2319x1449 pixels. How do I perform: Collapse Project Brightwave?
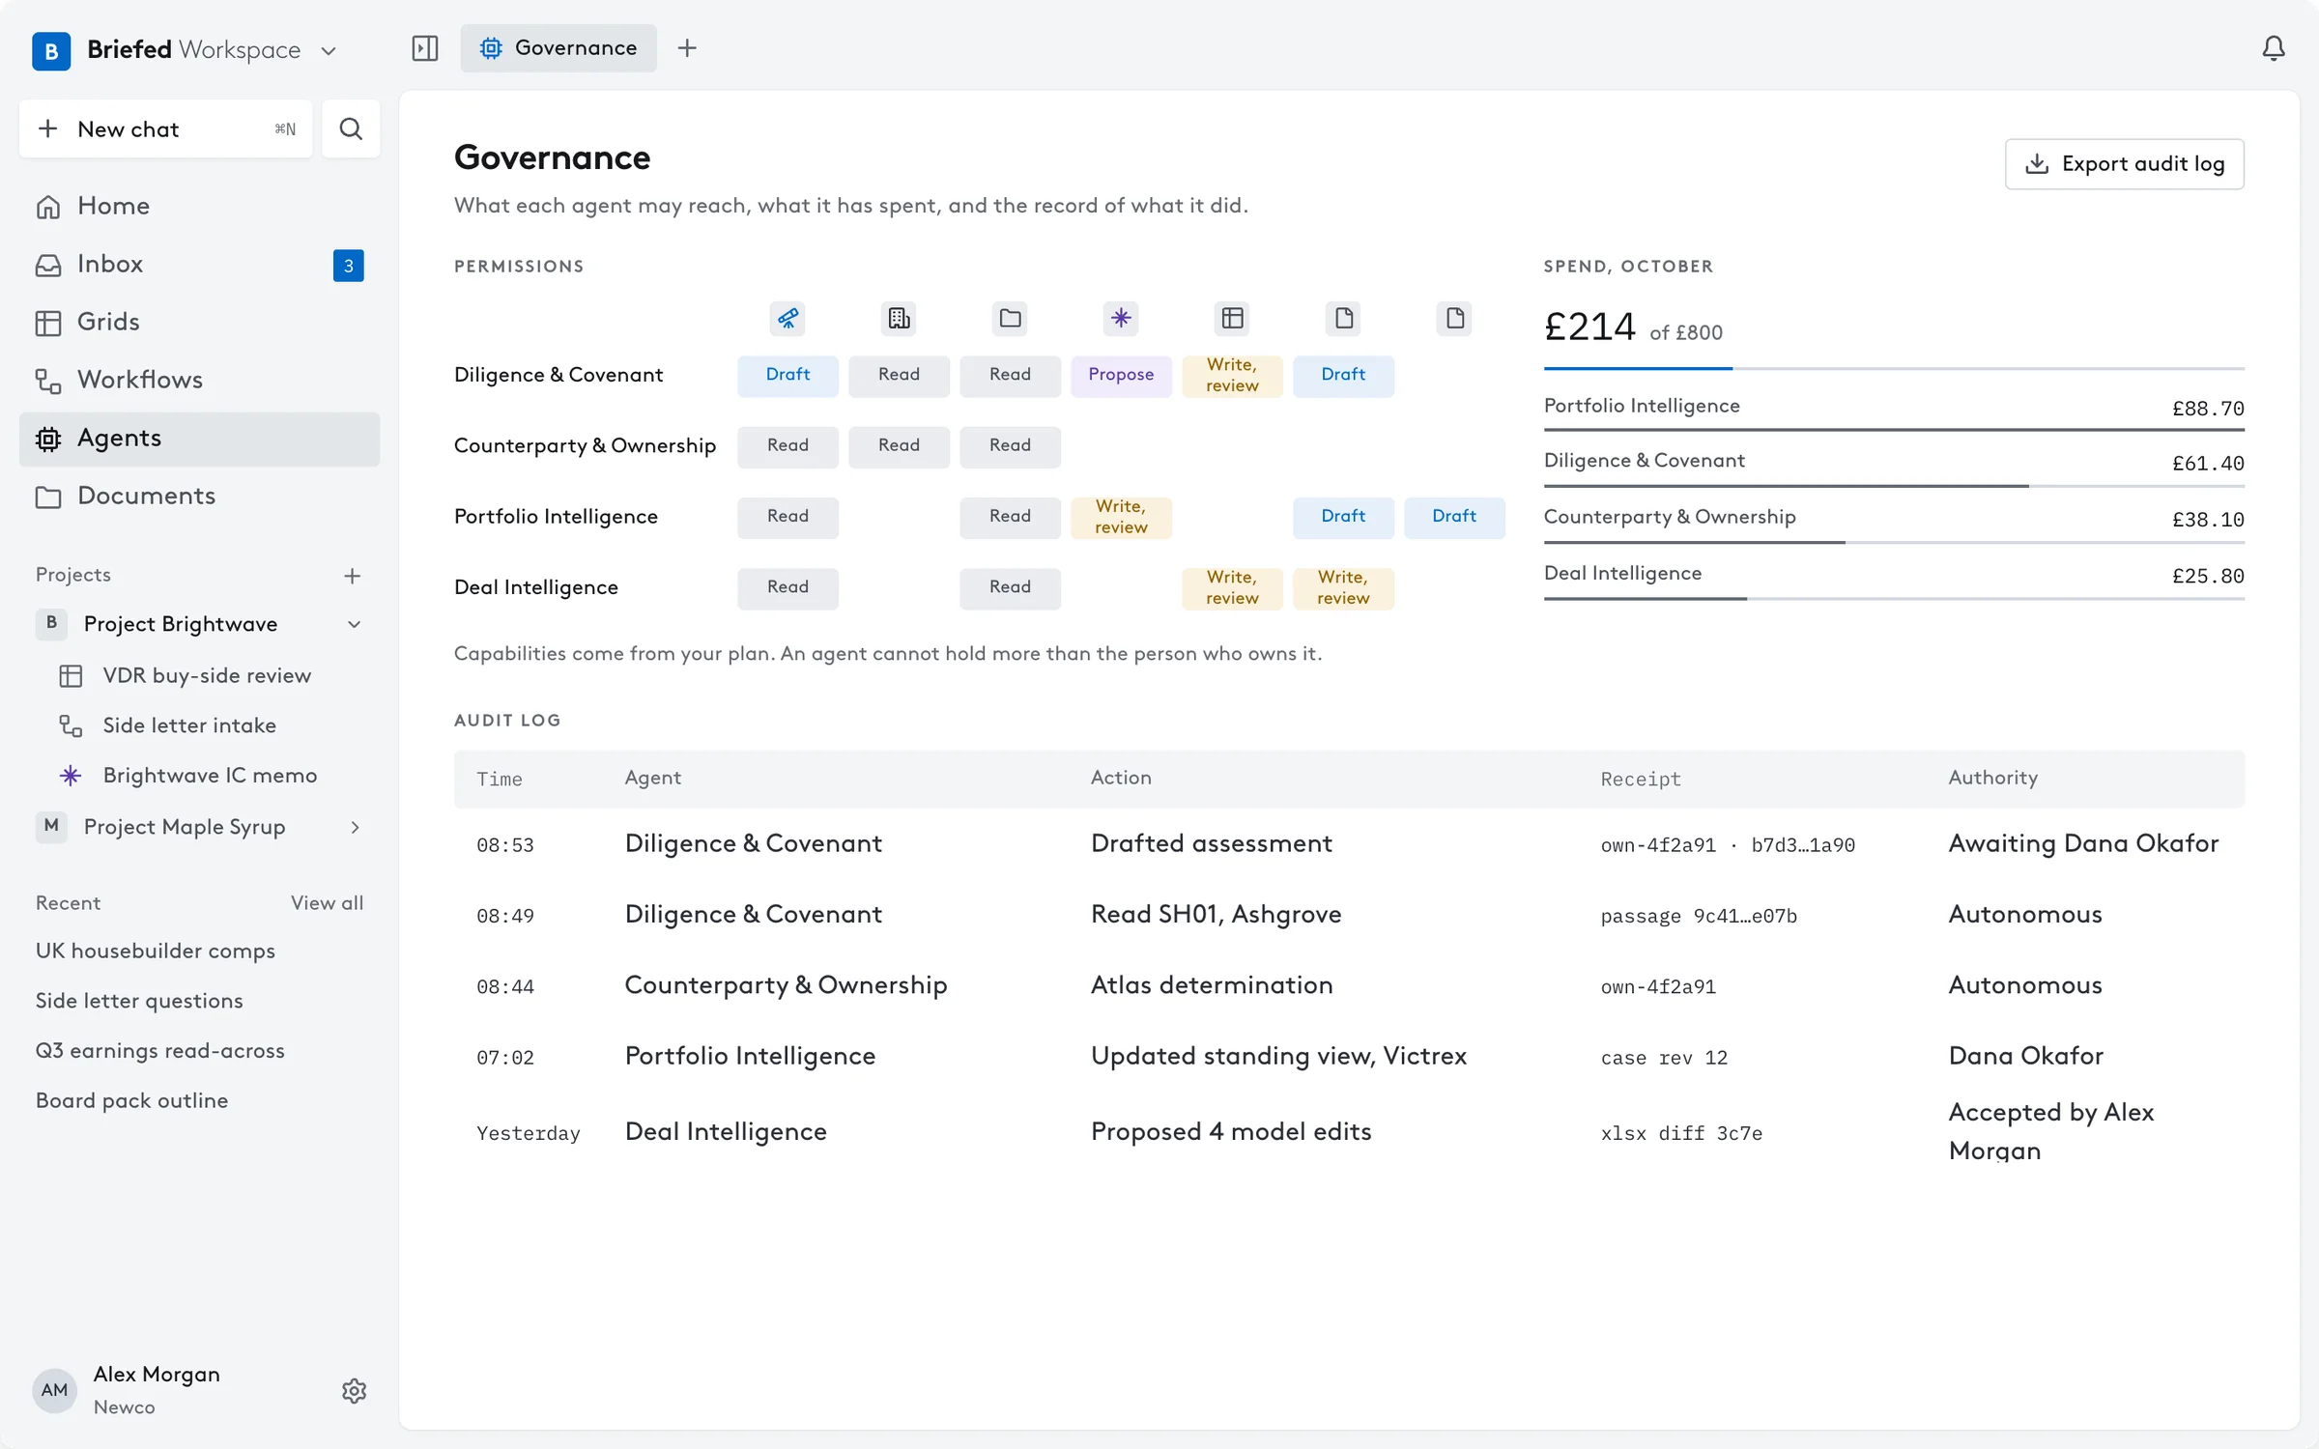[355, 624]
